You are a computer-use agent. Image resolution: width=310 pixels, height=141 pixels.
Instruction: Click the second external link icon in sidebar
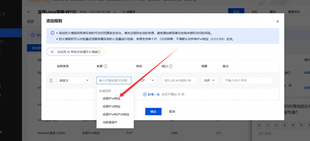click(2, 42)
